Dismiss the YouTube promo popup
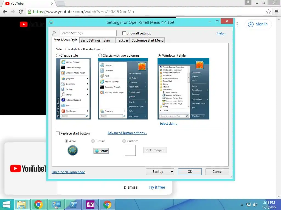The height and width of the screenshot is (210, 281). click(131, 187)
